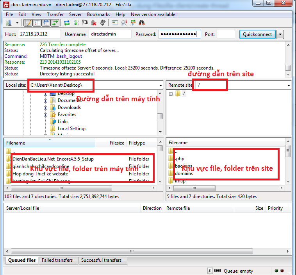Image resolution: width=296 pixels, height=275 pixels.
Task: Sort local files by Filename column
Action: pos(50,143)
